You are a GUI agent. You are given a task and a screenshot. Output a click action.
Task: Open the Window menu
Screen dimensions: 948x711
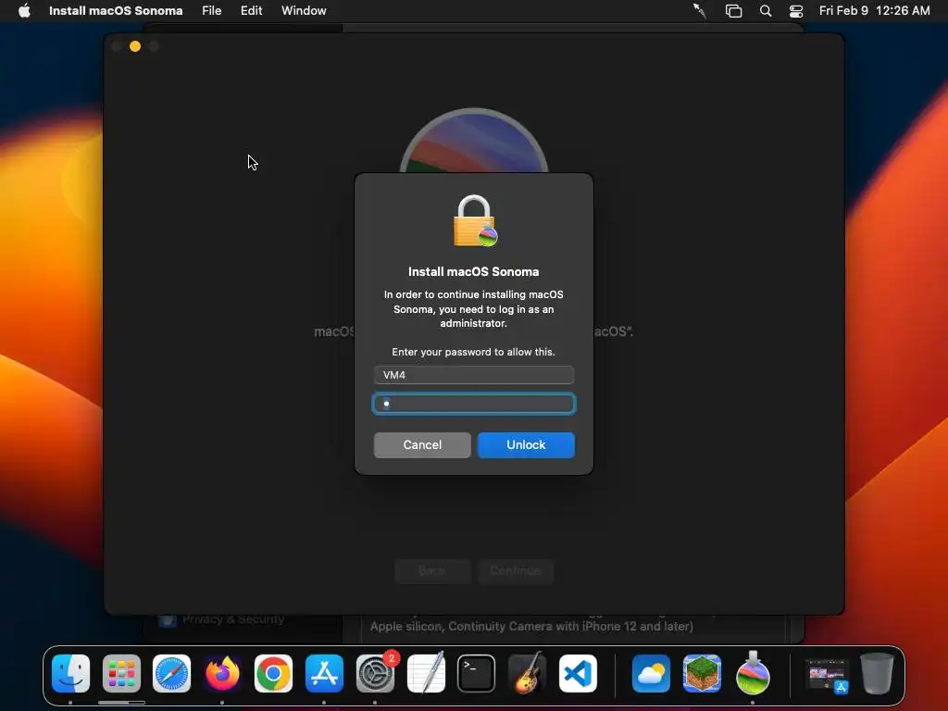[304, 11]
